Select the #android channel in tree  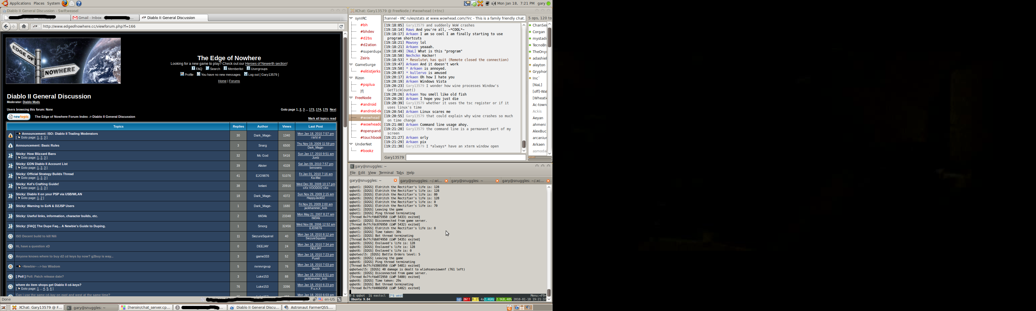[368, 105]
